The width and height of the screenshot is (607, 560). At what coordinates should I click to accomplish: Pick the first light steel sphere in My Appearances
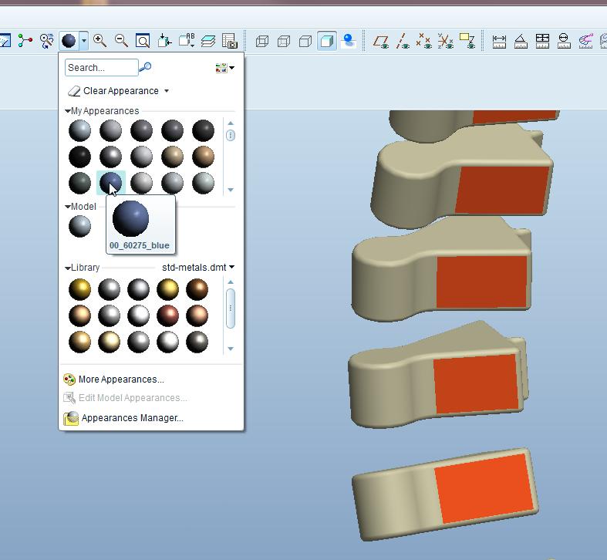(x=79, y=130)
